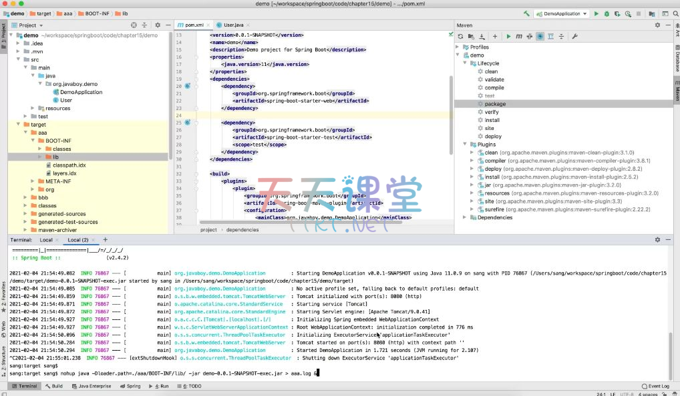Select the install lifecycle phase in Maven
The height and width of the screenshot is (396, 680).
tap(492, 120)
